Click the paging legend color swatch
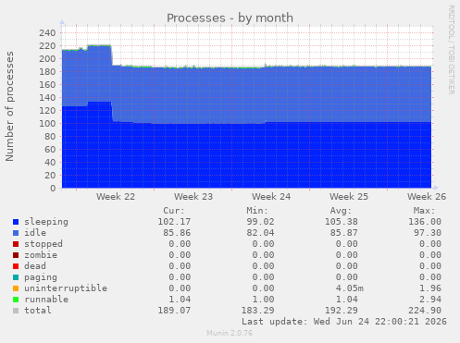Screen dimensions: 460x343 (x=16, y=277)
